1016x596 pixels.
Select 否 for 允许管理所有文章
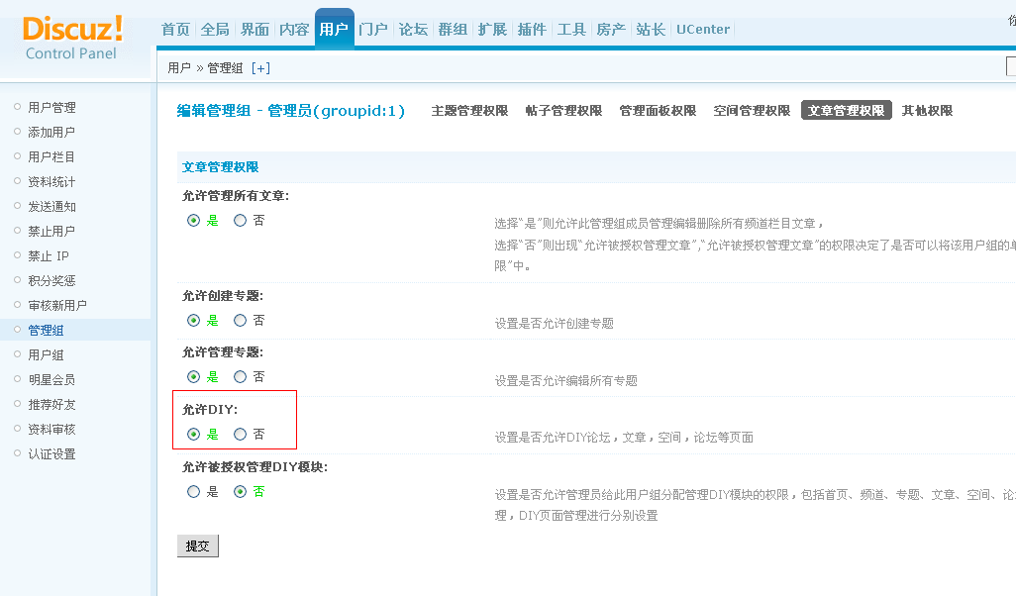pyautogui.click(x=240, y=221)
